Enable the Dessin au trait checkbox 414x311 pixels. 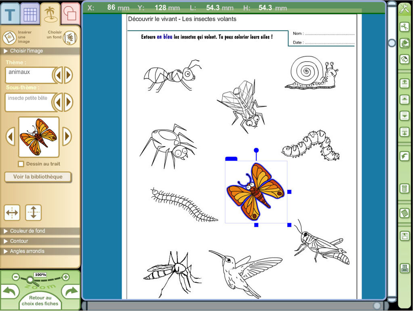coord(21,164)
